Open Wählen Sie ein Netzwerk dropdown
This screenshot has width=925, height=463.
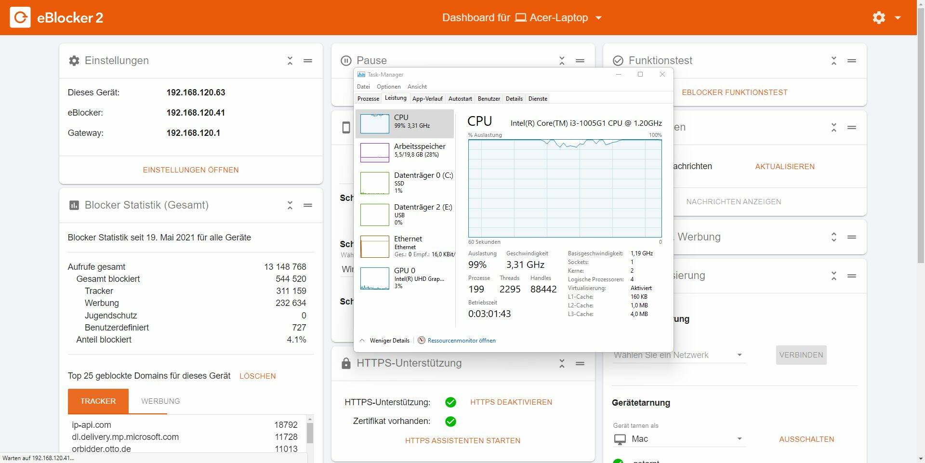(x=678, y=355)
